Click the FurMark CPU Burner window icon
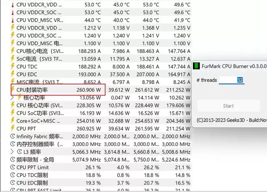This screenshot has width=267, height=192. [x=196, y=66]
